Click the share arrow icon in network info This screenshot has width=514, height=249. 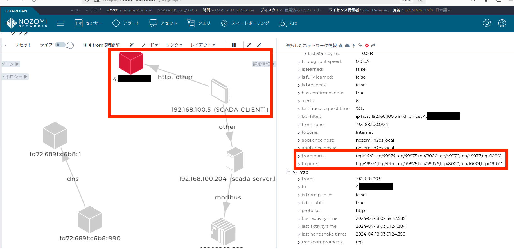click(373, 45)
